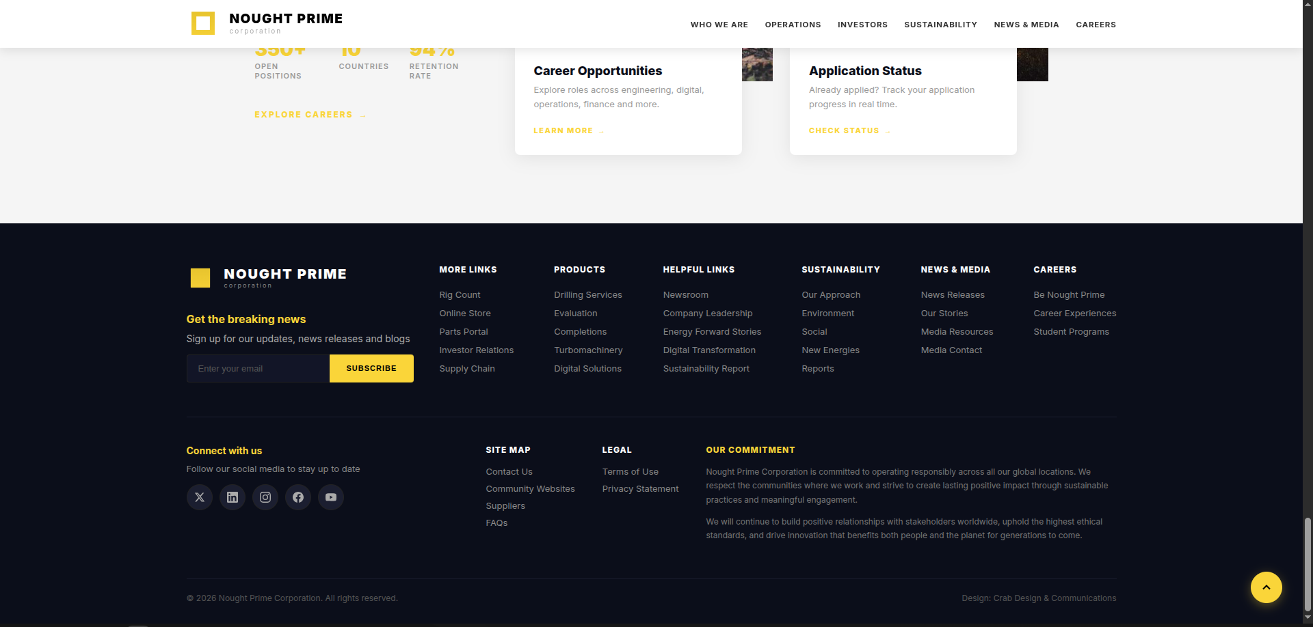Open the OPERATIONS menu
Viewport: 1313px width, 627px height.
pos(793,25)
